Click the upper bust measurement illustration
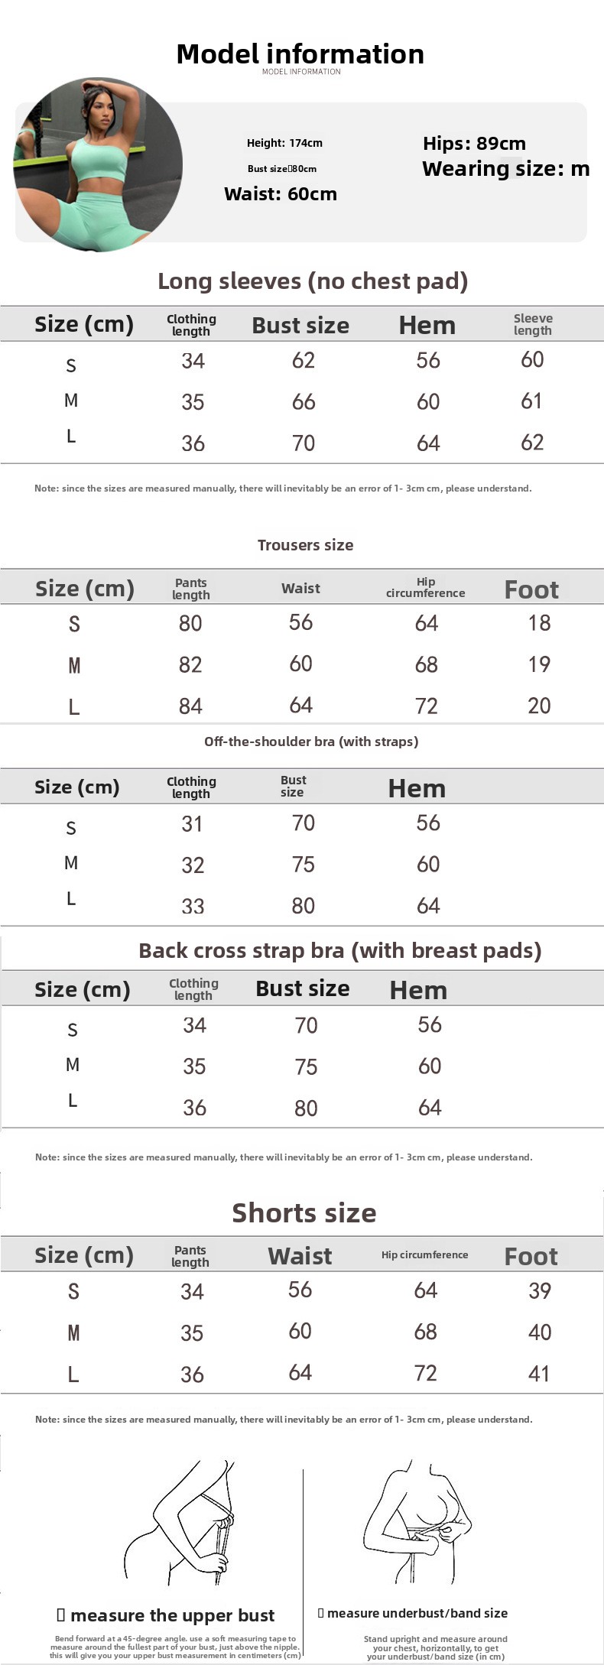This screenshot has width=604, height=1665. click(180, 1524)
